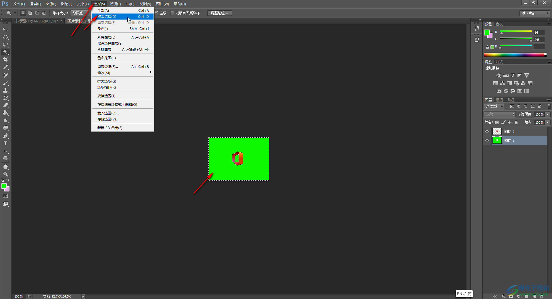Delete layer trash button
Screen dimensions: 552x299
click(542, 296)
